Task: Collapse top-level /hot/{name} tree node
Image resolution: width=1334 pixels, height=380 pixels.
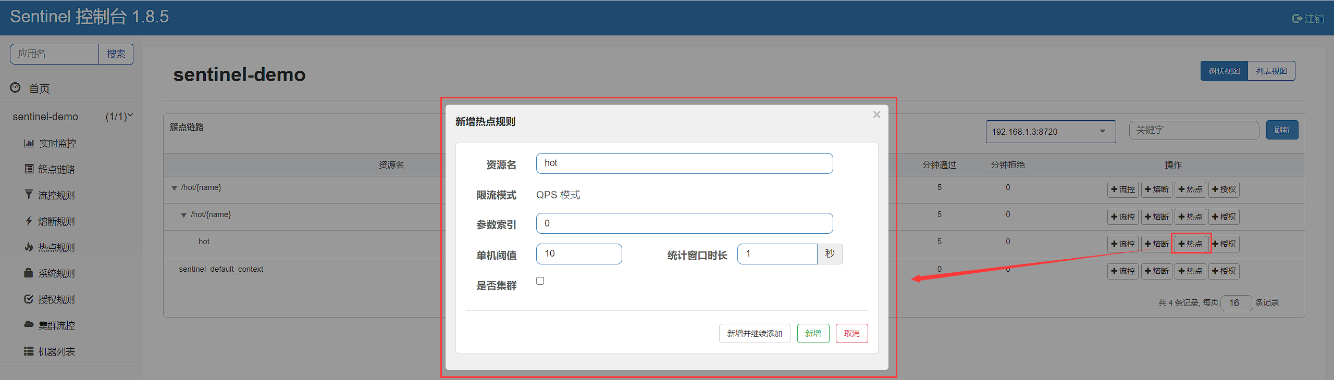Action: tap(175, 188)
